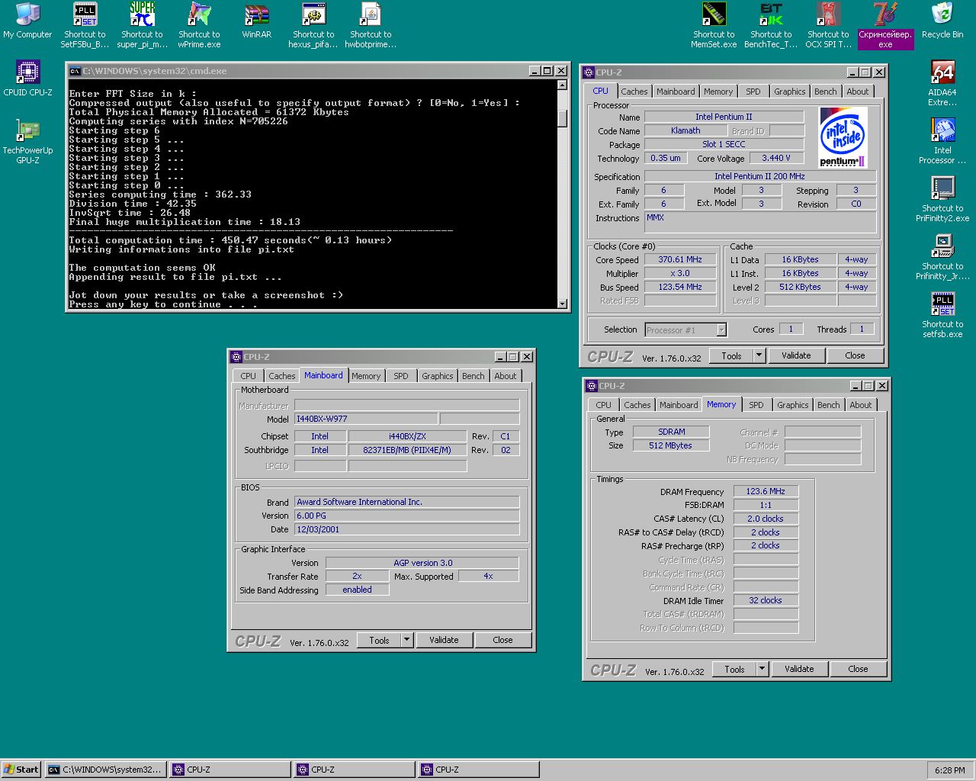The height and width of the screenshot is (781, 976).
Task: Click Bus Speed value 123.54 MHz
Action: click(680, 287)
